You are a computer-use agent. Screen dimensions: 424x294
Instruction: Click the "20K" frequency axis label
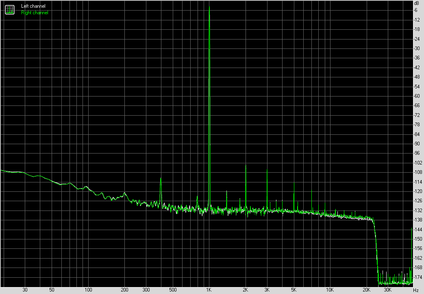[x=366, y=290]
